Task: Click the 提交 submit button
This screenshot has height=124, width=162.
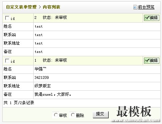Action: coord(101,115)
